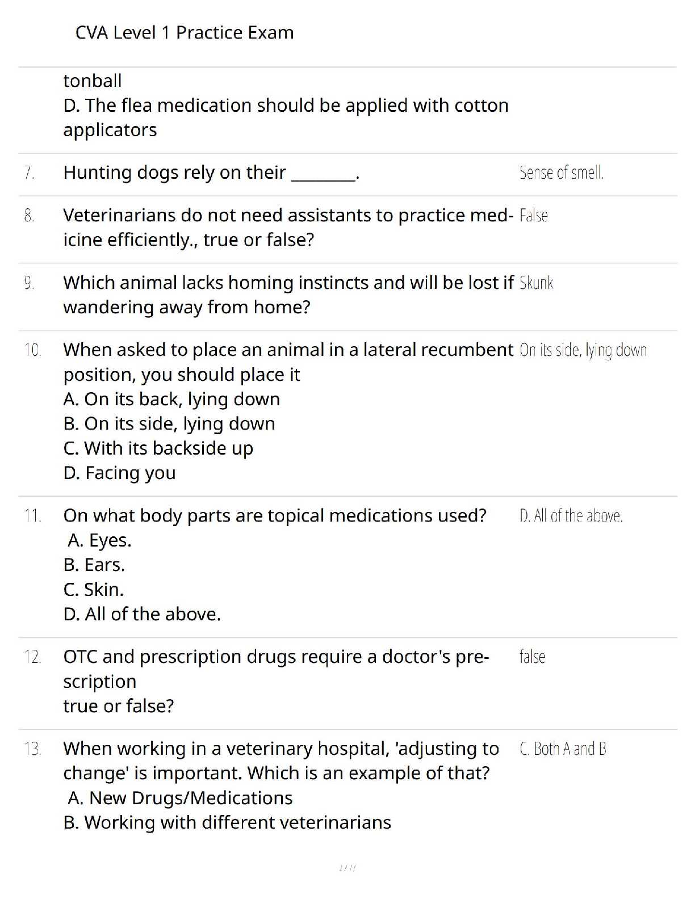Select option 'D. Facing you'
The height and width of the screenshot is (899, 695).
coord(120,472)
